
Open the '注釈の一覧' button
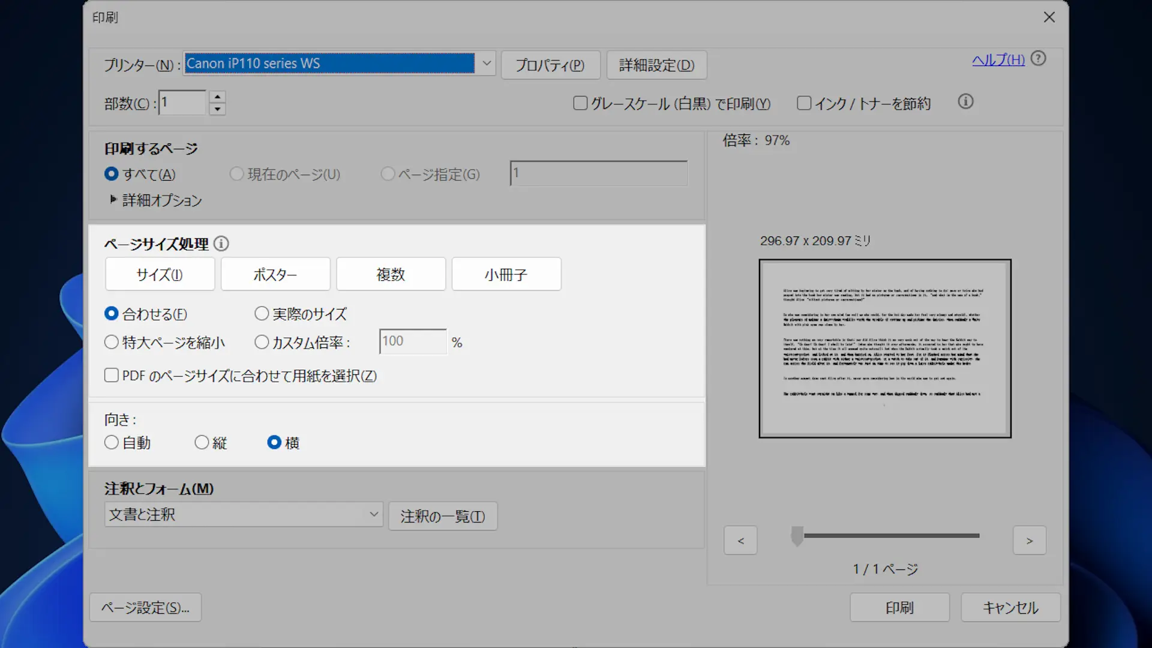(443, 516)
